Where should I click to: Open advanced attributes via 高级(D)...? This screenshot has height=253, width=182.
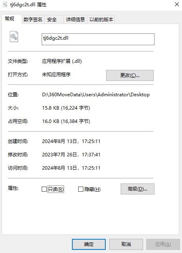pos(138,189)
